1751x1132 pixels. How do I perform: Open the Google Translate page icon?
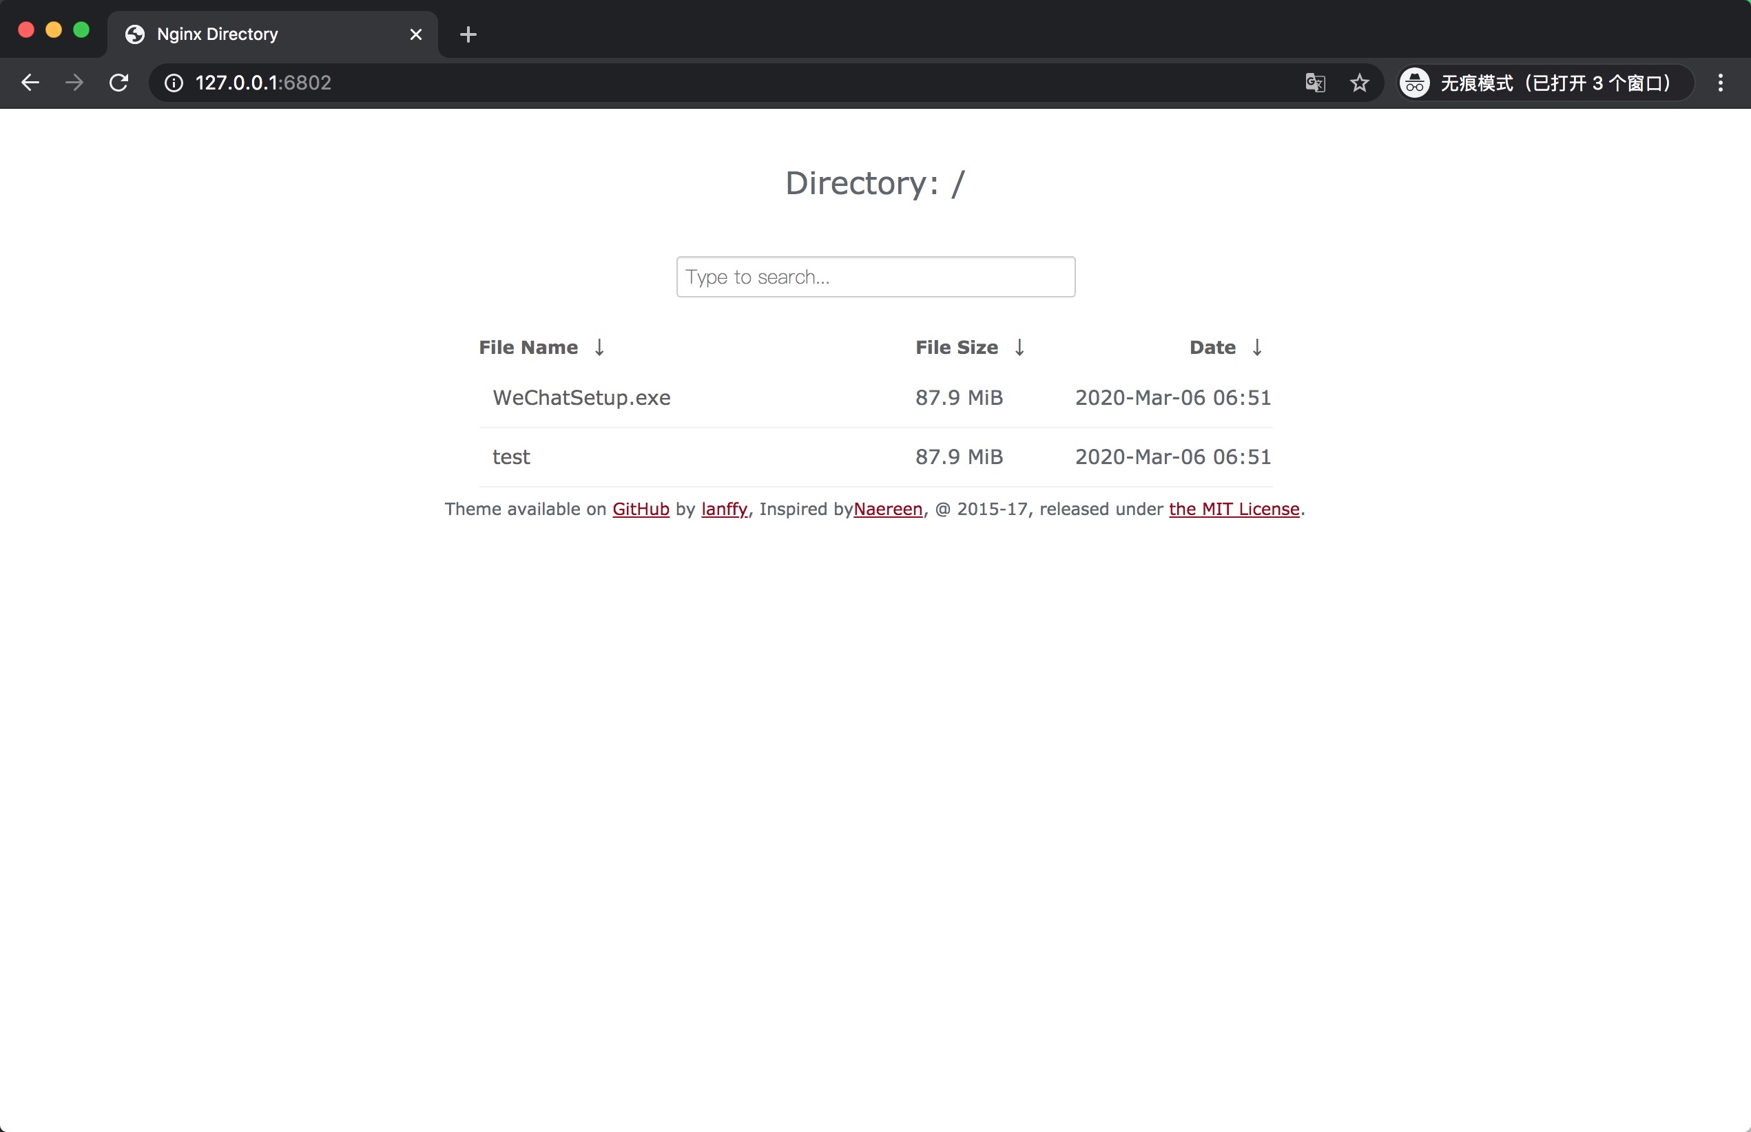coord(1315,83)
